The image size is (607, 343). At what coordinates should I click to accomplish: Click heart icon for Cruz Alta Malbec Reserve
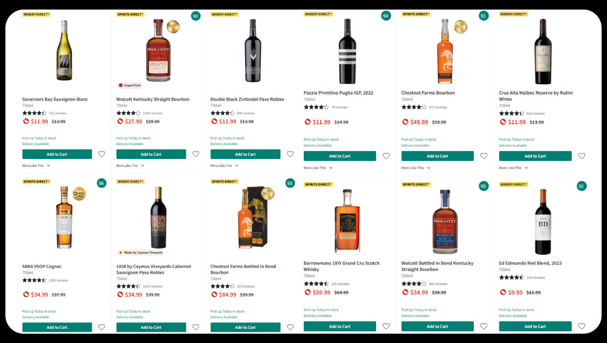[x=581, y=156]
